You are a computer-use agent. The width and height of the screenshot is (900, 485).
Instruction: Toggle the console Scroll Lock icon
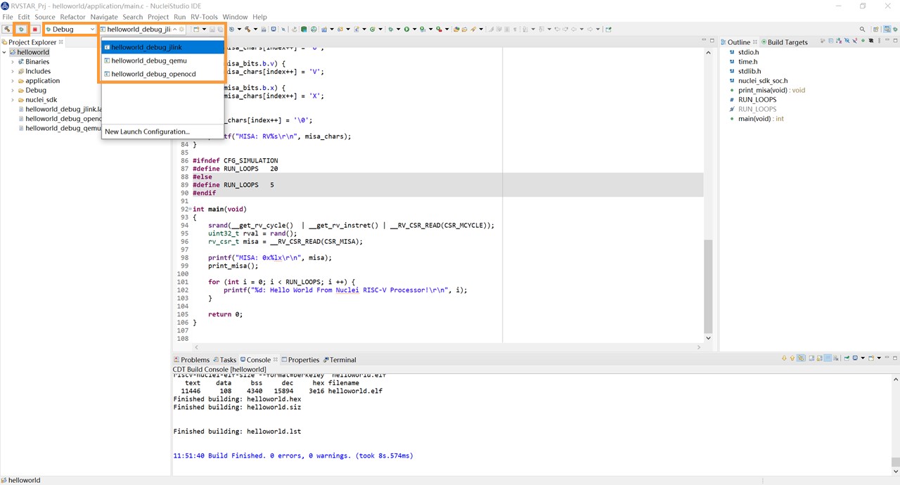click(x=820, y=358)
